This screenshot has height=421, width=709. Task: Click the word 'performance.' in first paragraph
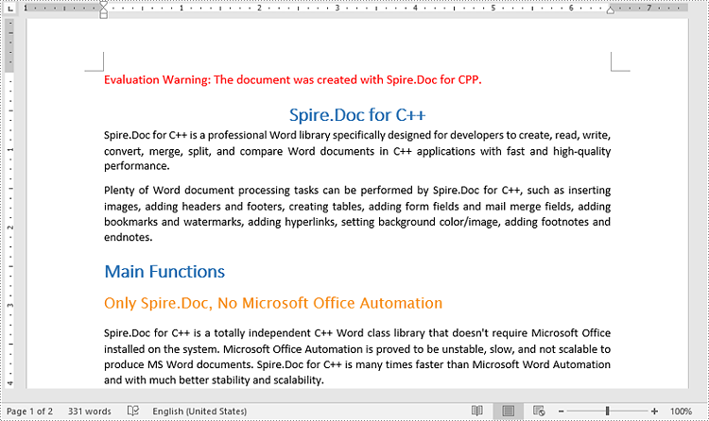click(137, 166)
